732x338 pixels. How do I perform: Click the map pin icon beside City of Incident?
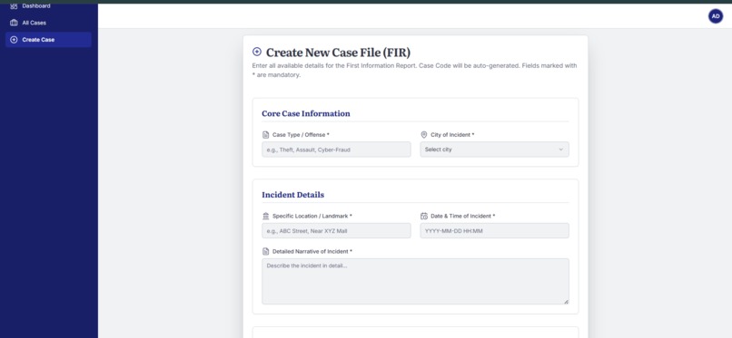click(x=424, y=134)
